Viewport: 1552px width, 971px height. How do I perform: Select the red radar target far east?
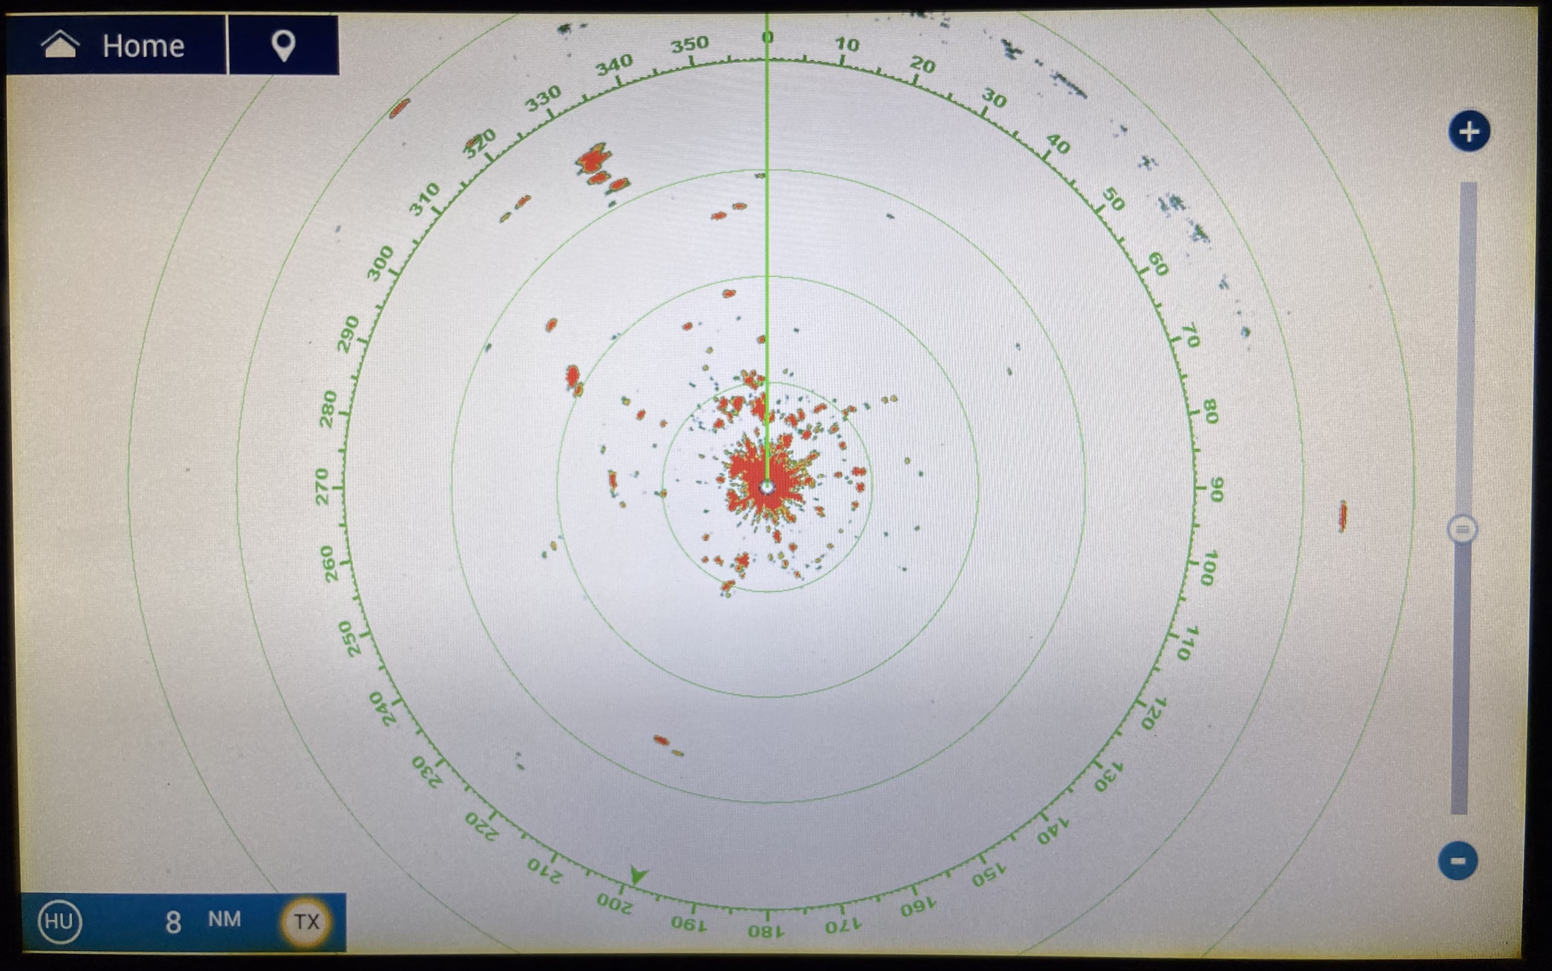tap(1342, 516)
